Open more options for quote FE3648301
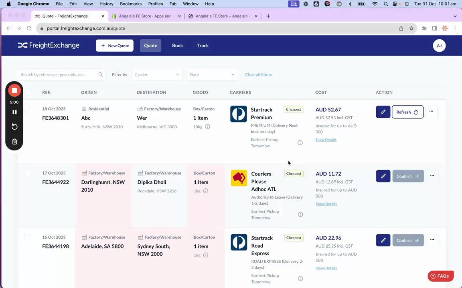This screenshot has height=288, width=462. pyautogui.click(x=432, y=111)
